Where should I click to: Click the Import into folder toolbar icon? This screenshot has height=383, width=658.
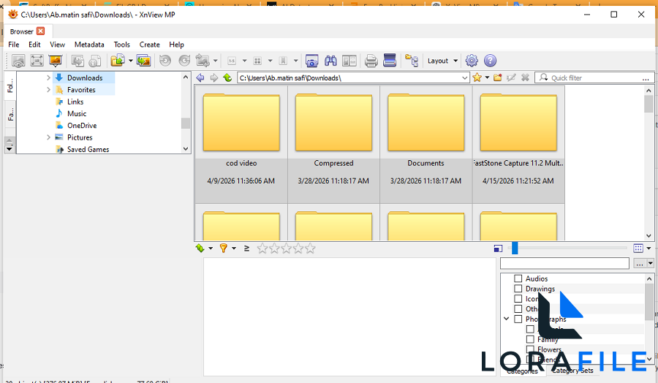coord(118,61)
